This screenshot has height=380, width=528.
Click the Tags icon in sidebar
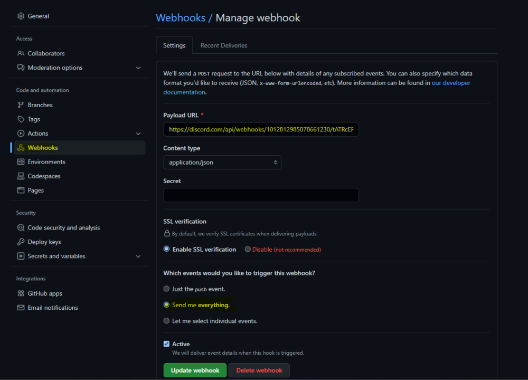21,119
